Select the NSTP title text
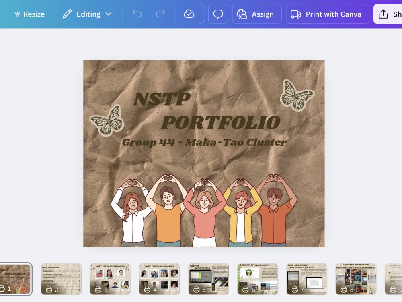This screenshot has width=402, height=302. coord(162,99)
